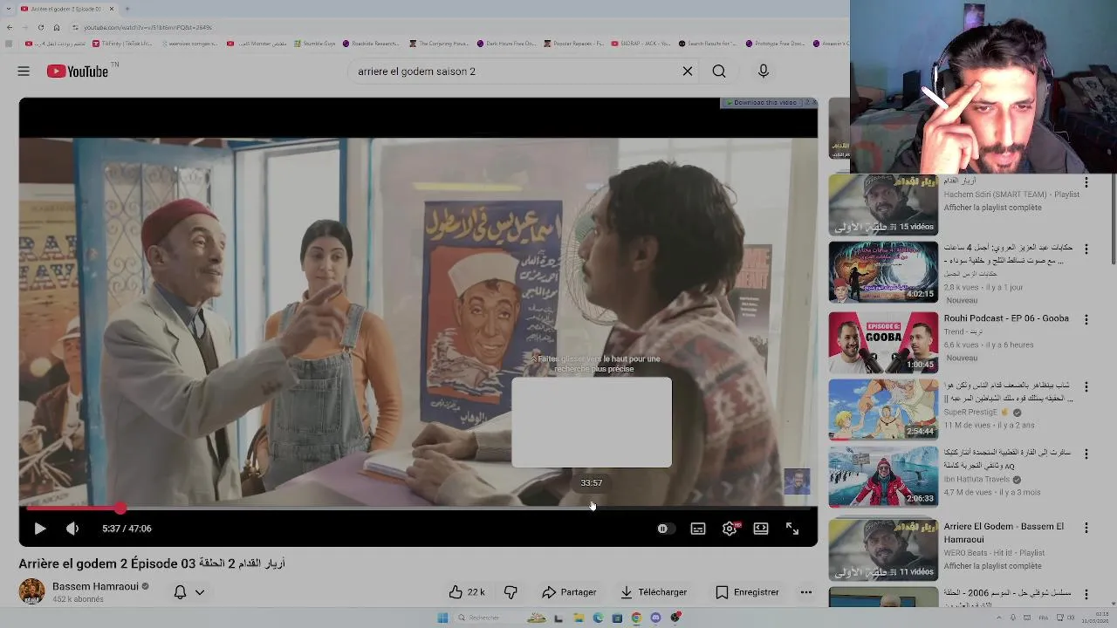Open Discord from taskbar

point(655,618)
